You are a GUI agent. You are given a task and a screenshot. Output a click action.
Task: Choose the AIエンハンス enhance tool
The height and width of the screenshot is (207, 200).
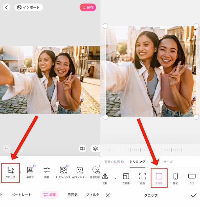63,173
